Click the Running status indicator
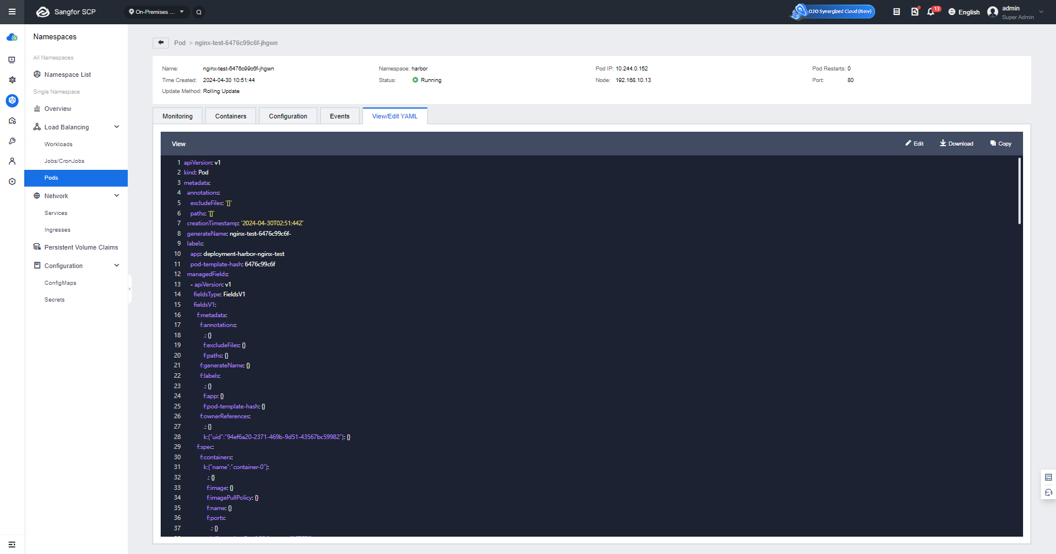1056x554 pixels. click(427, 80)
